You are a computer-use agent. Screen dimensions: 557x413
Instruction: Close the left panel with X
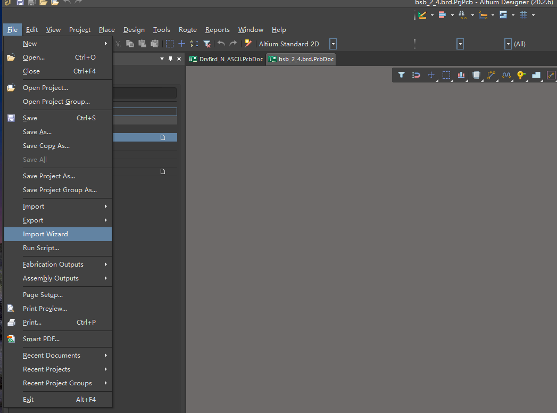[x=179, y=59]
